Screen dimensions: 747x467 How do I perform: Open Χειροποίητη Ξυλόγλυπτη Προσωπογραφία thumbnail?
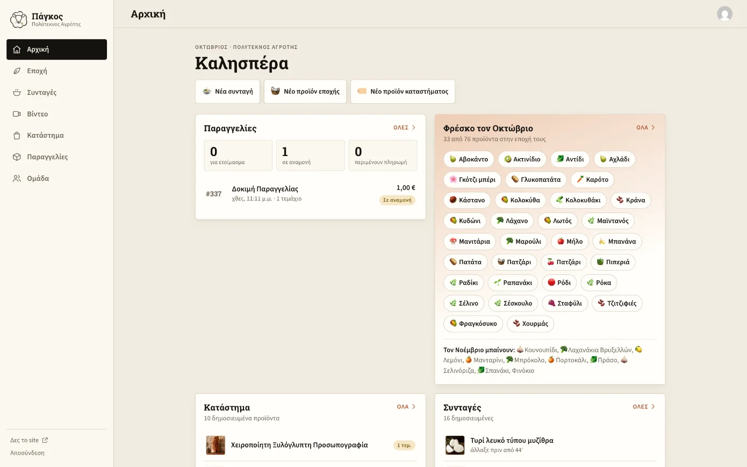[216, 445]
